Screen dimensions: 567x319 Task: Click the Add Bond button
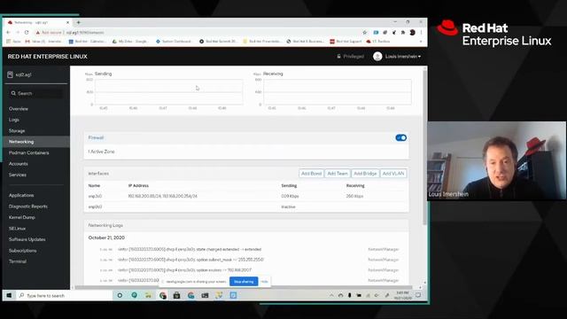[311, 174]
